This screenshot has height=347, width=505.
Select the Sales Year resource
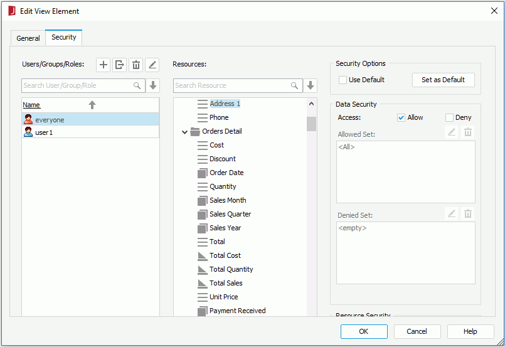(225, 228)
